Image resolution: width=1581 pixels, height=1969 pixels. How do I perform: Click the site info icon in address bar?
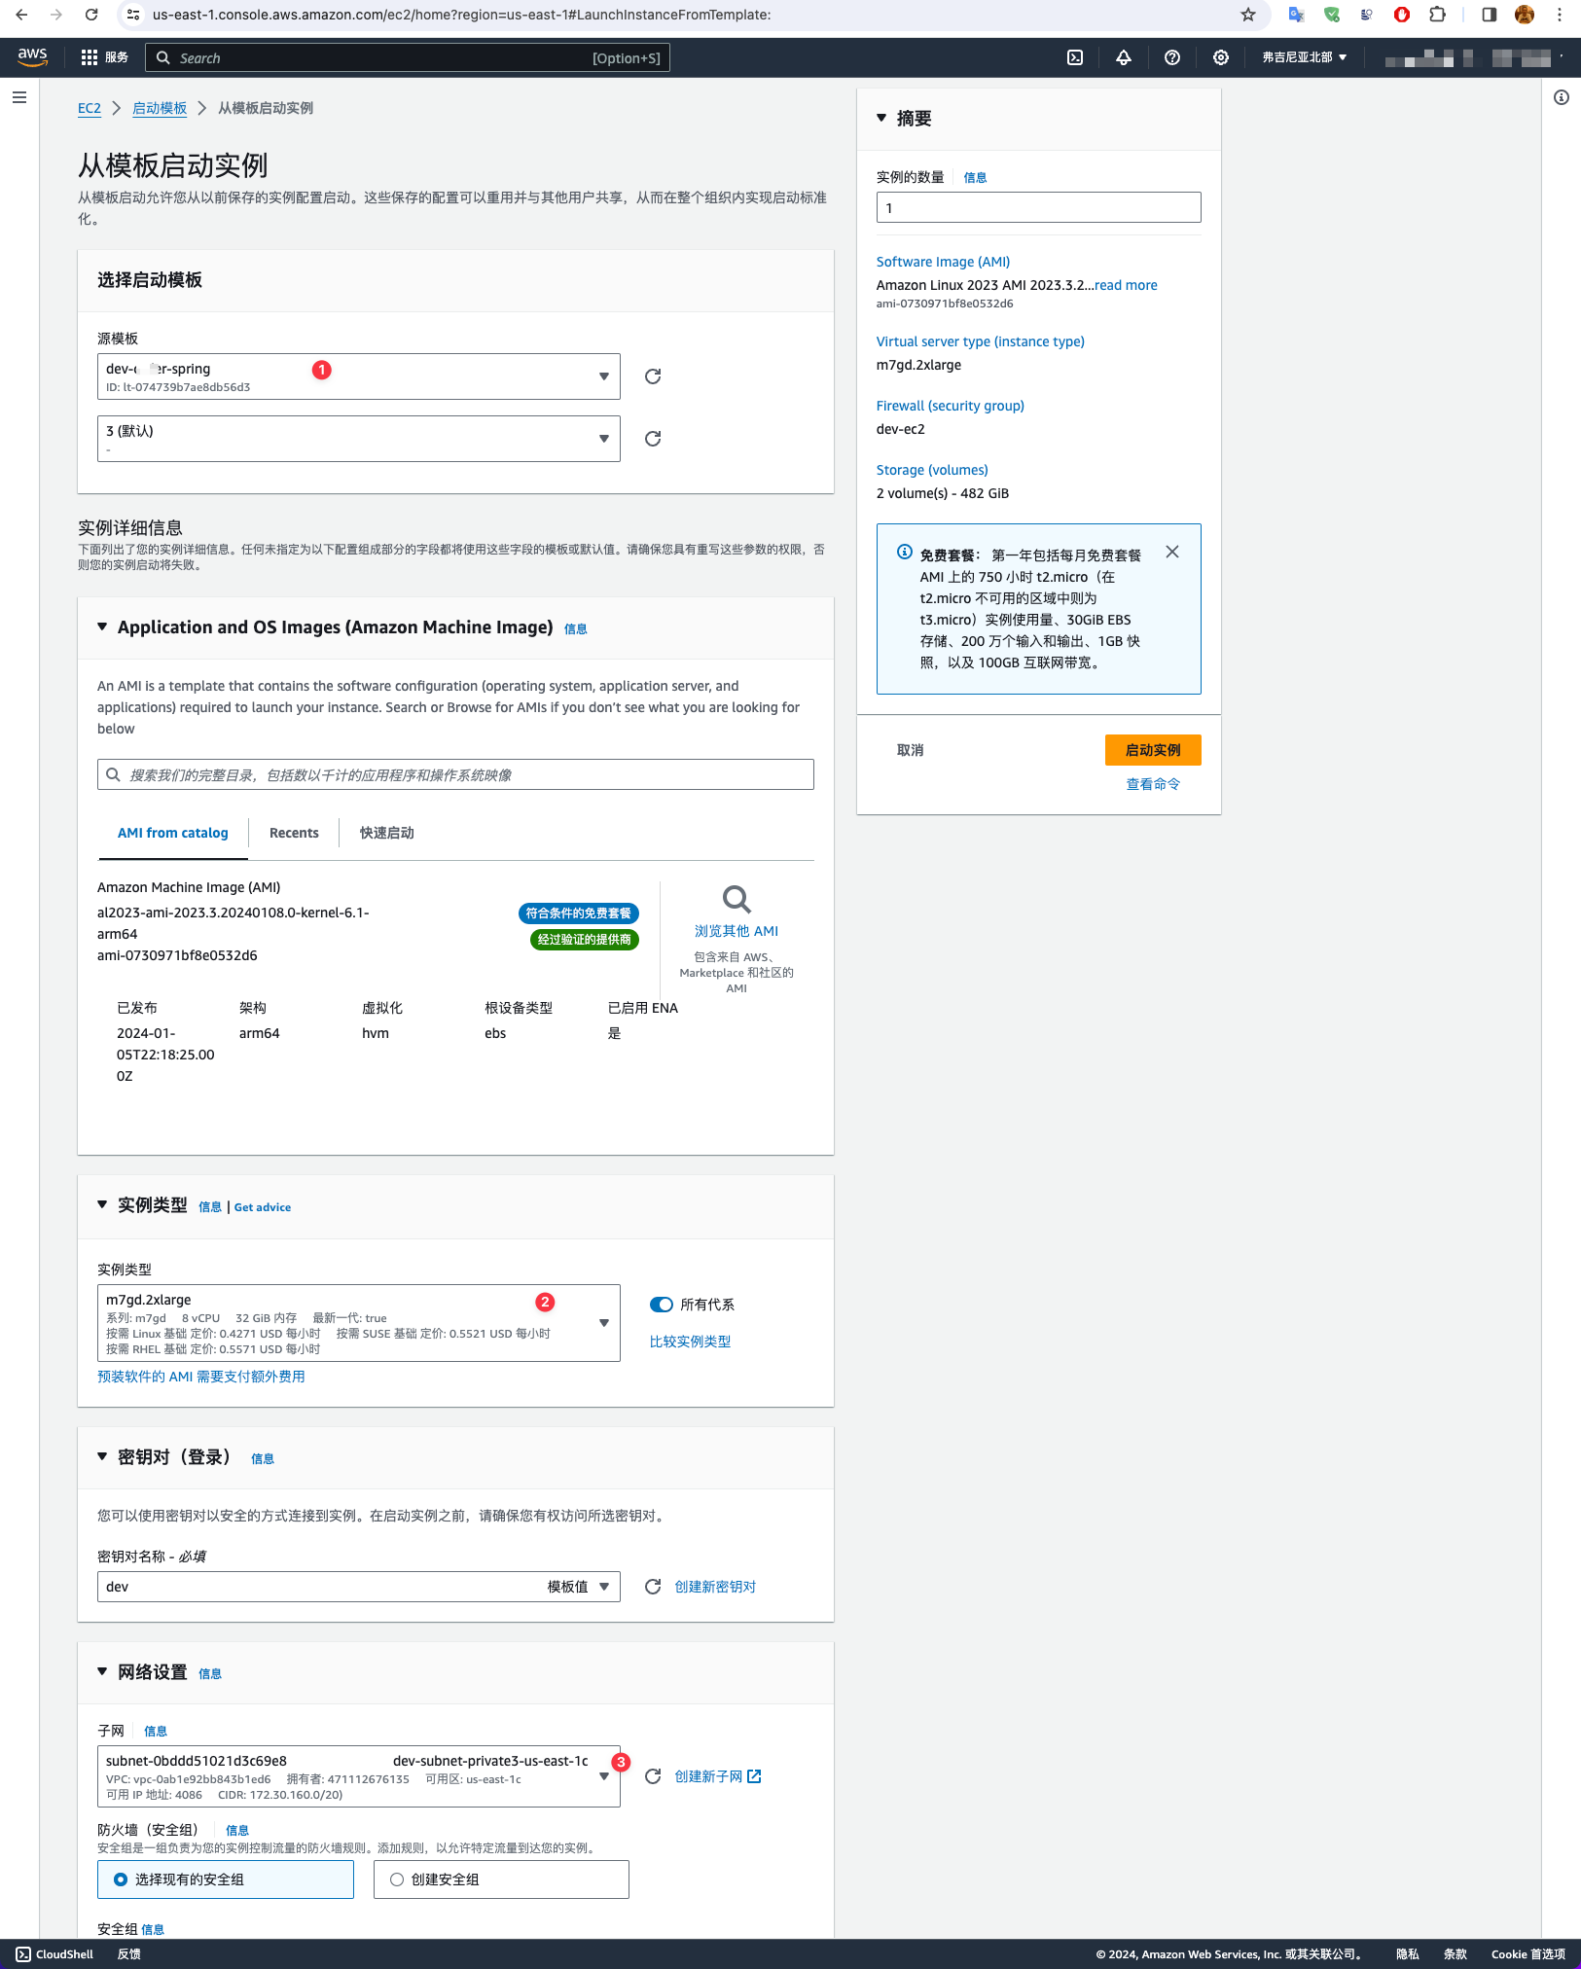click(x=134, y=15)
